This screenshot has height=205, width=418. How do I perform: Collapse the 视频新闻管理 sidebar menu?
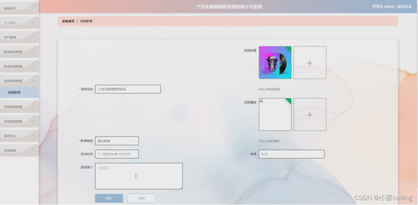[19, 81]
